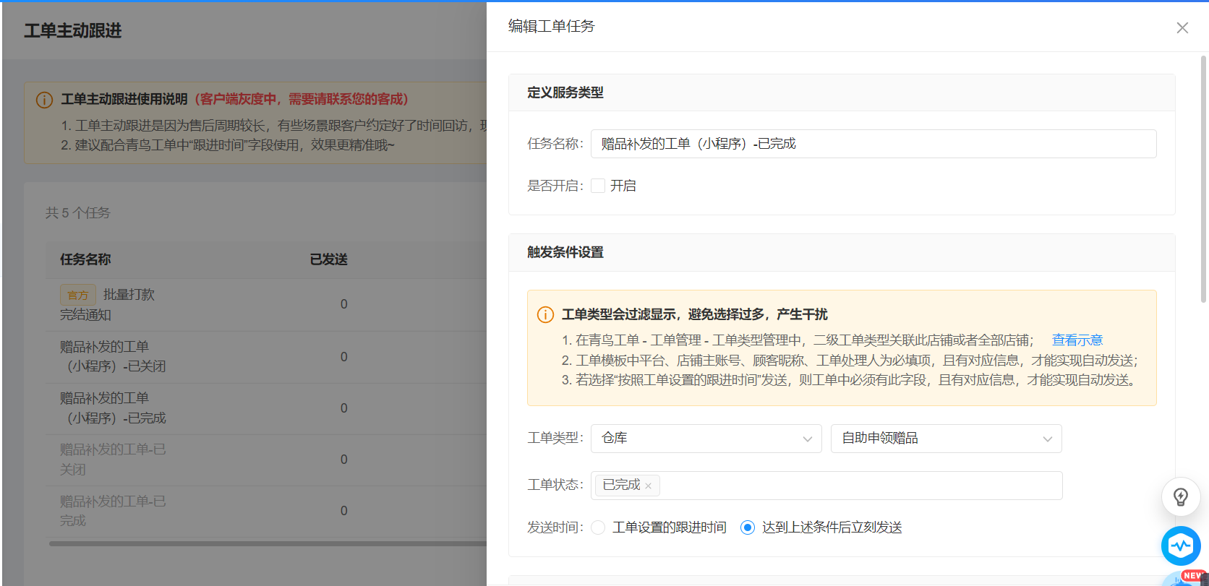Click the 已发送 column header
The height and width of the screenshot is (586, 1209).
329,259
